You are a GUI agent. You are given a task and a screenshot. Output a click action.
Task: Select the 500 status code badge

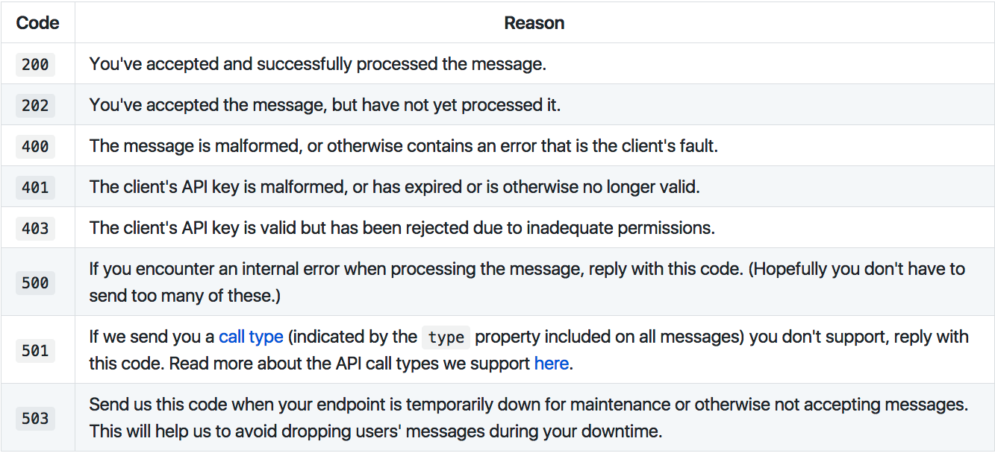[x=35, y=282]
